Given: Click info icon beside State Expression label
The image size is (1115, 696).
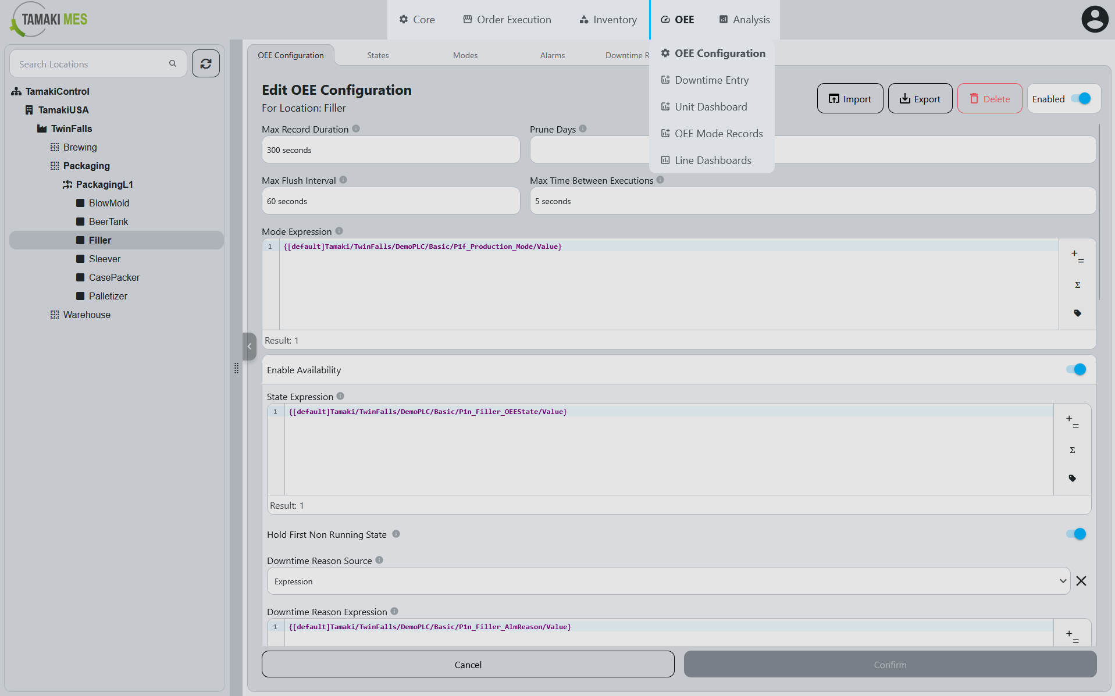Looking at the screenshot, I should pyautogui.click(x=340, y=396).
